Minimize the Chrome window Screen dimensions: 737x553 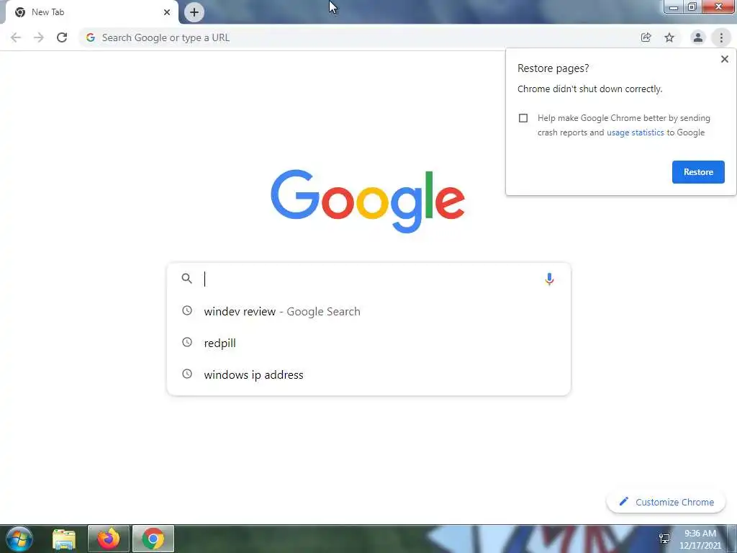674,6
